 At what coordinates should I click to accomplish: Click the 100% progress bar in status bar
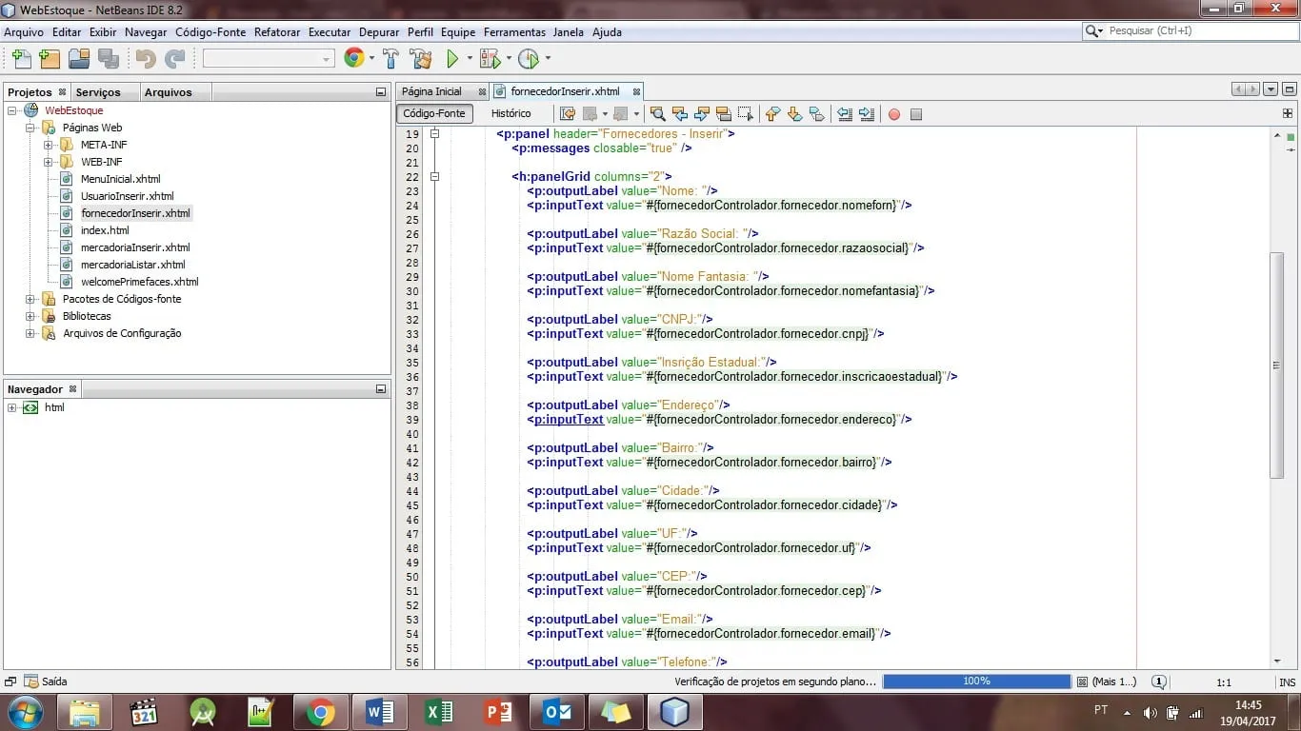click(x=976, y=682)
